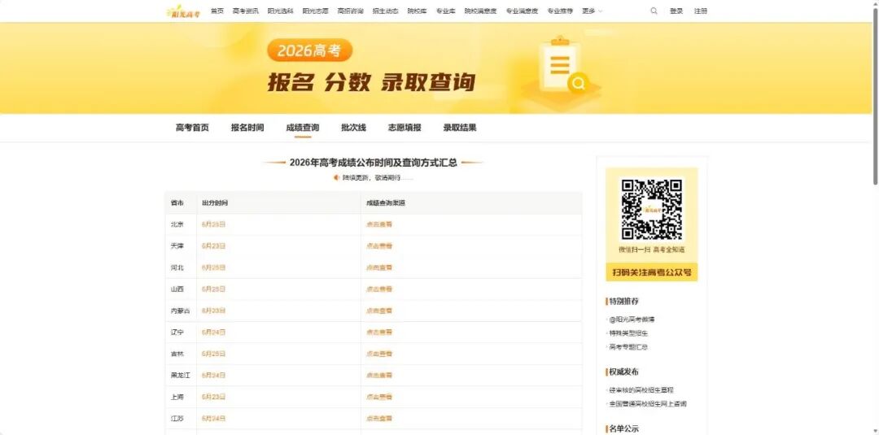
Task: Click 点击查看 in the 天津 row
Action: coord(379,246)
